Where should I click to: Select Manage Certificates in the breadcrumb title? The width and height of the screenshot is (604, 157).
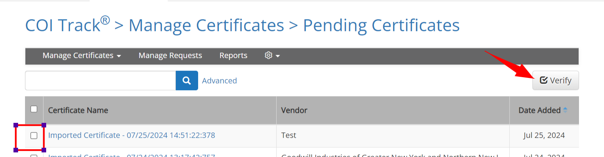coord(206,25)
